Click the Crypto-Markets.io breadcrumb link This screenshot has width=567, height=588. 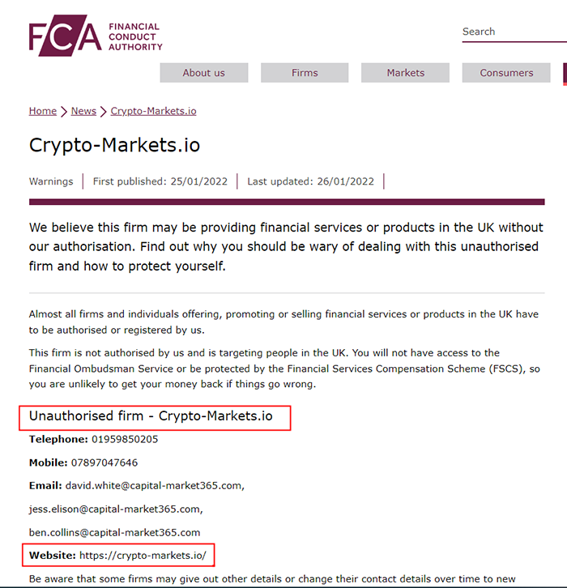(x=153, y=111)
